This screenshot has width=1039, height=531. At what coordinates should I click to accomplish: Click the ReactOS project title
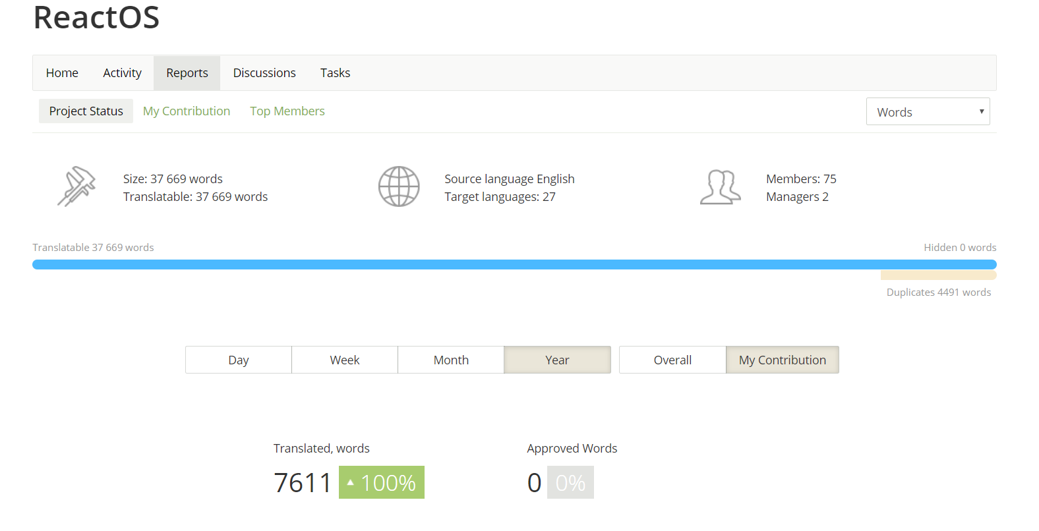tap(96, 17)
